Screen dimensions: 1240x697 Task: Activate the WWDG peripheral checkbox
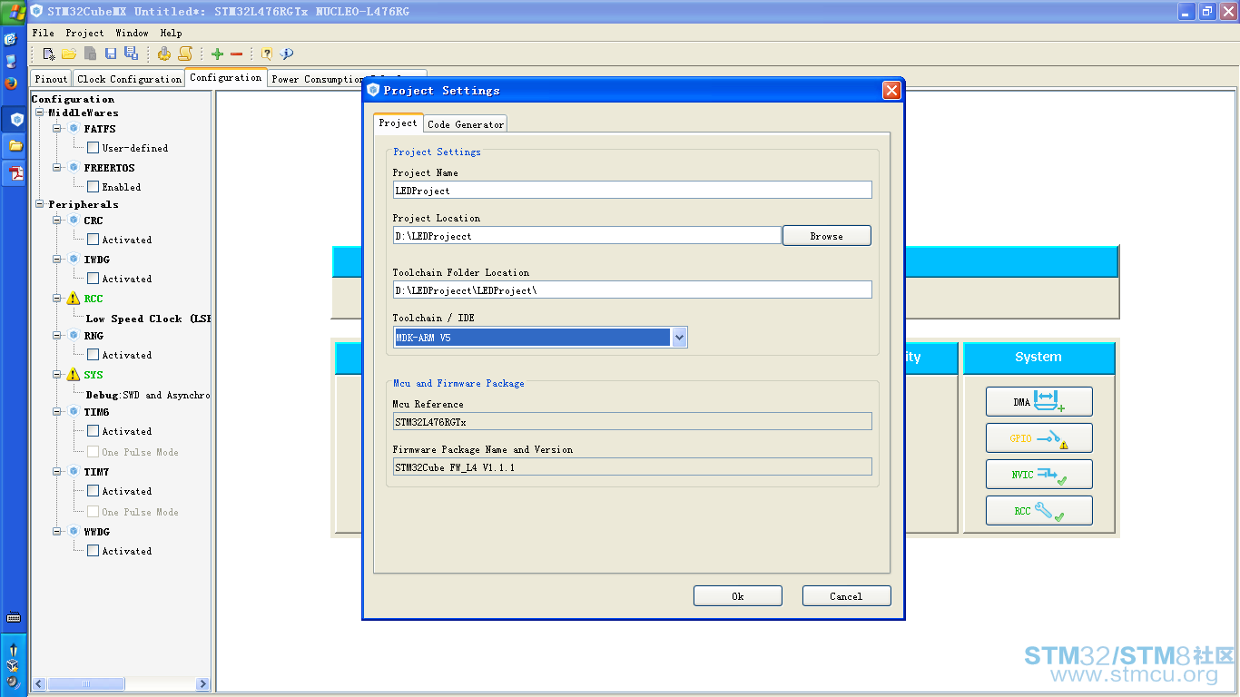pyautogui.click(x=93, y=551)
